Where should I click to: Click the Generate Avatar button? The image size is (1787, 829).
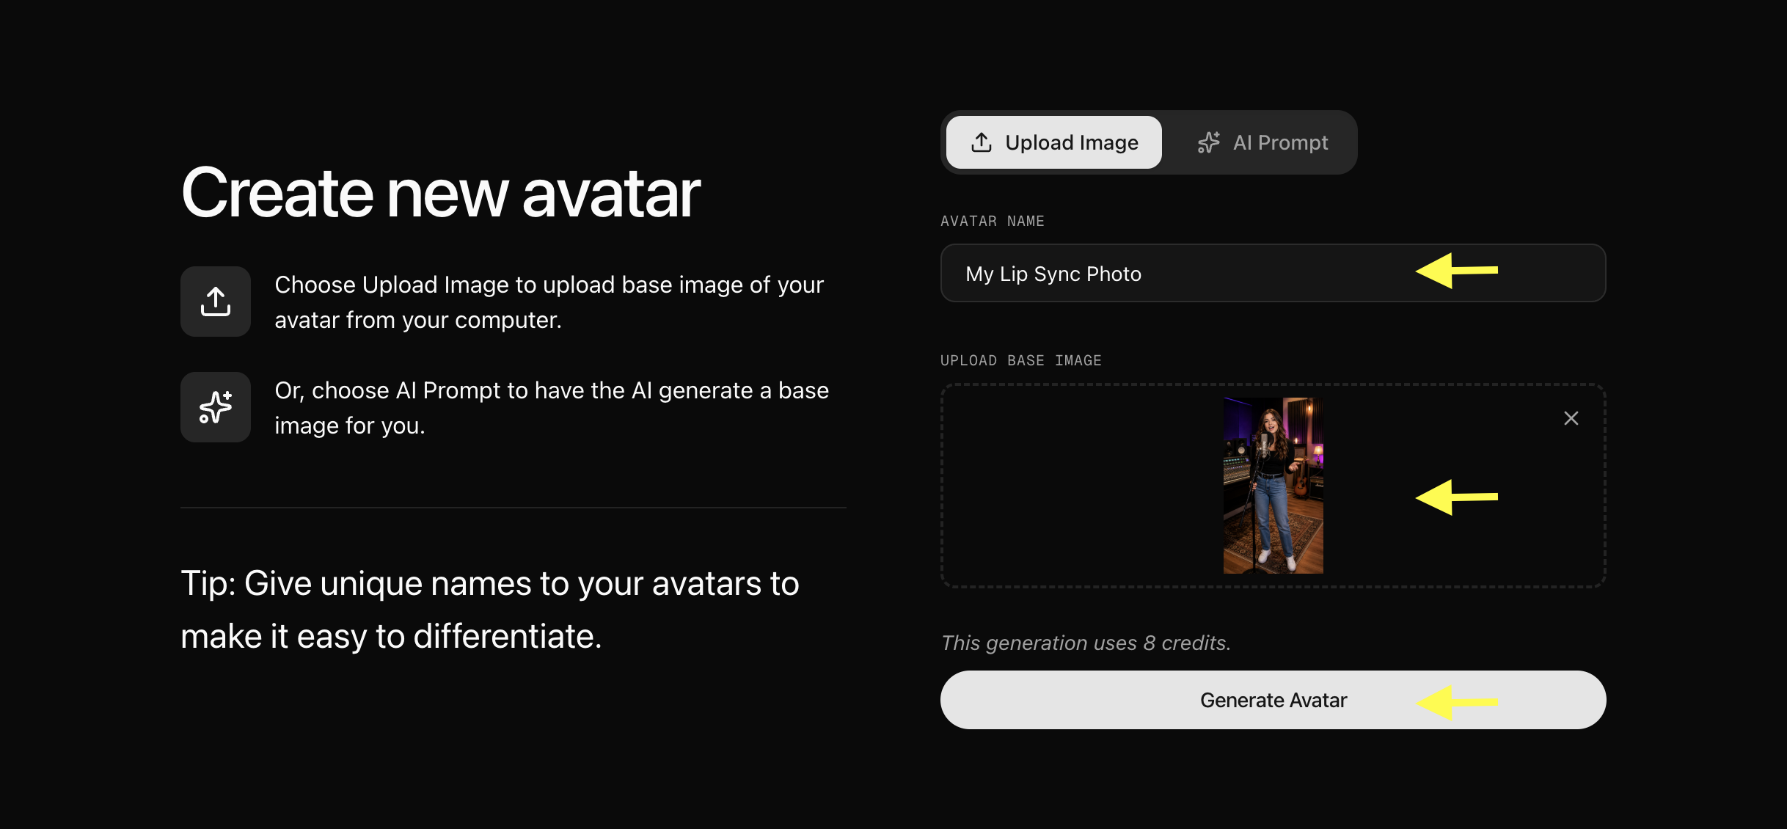1273,700
